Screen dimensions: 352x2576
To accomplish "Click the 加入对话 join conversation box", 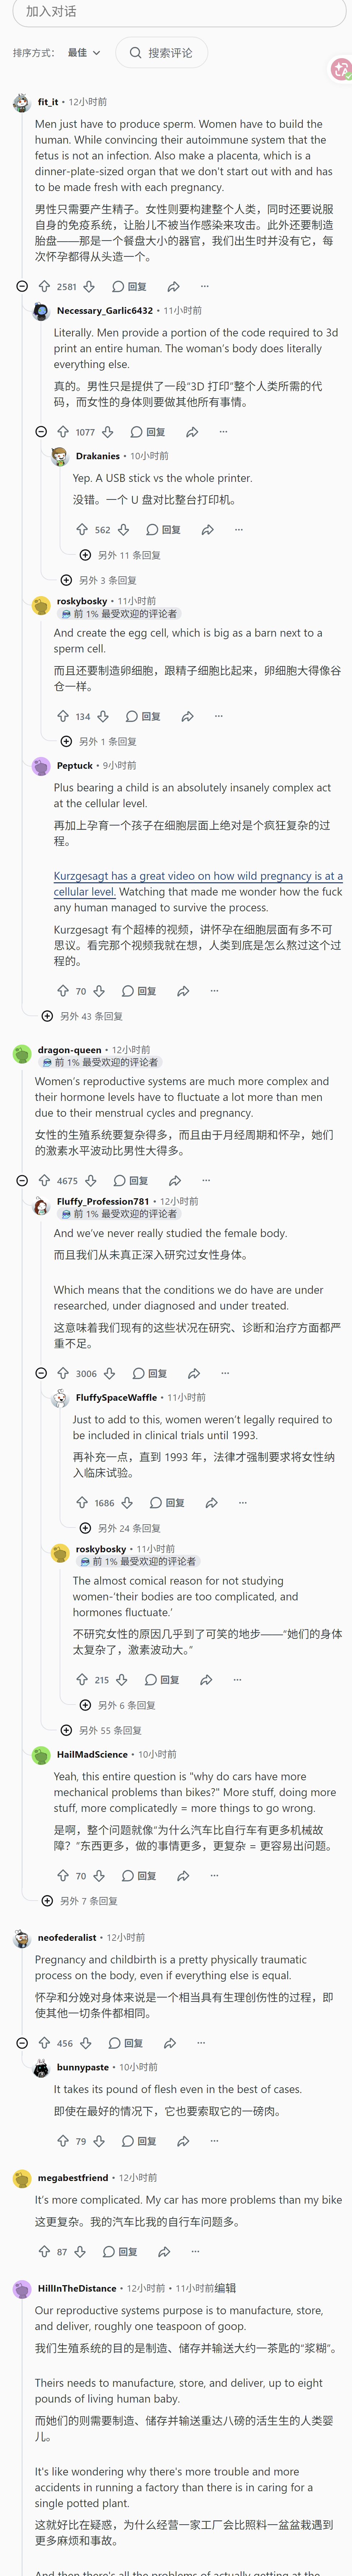I will coord(176,11).
